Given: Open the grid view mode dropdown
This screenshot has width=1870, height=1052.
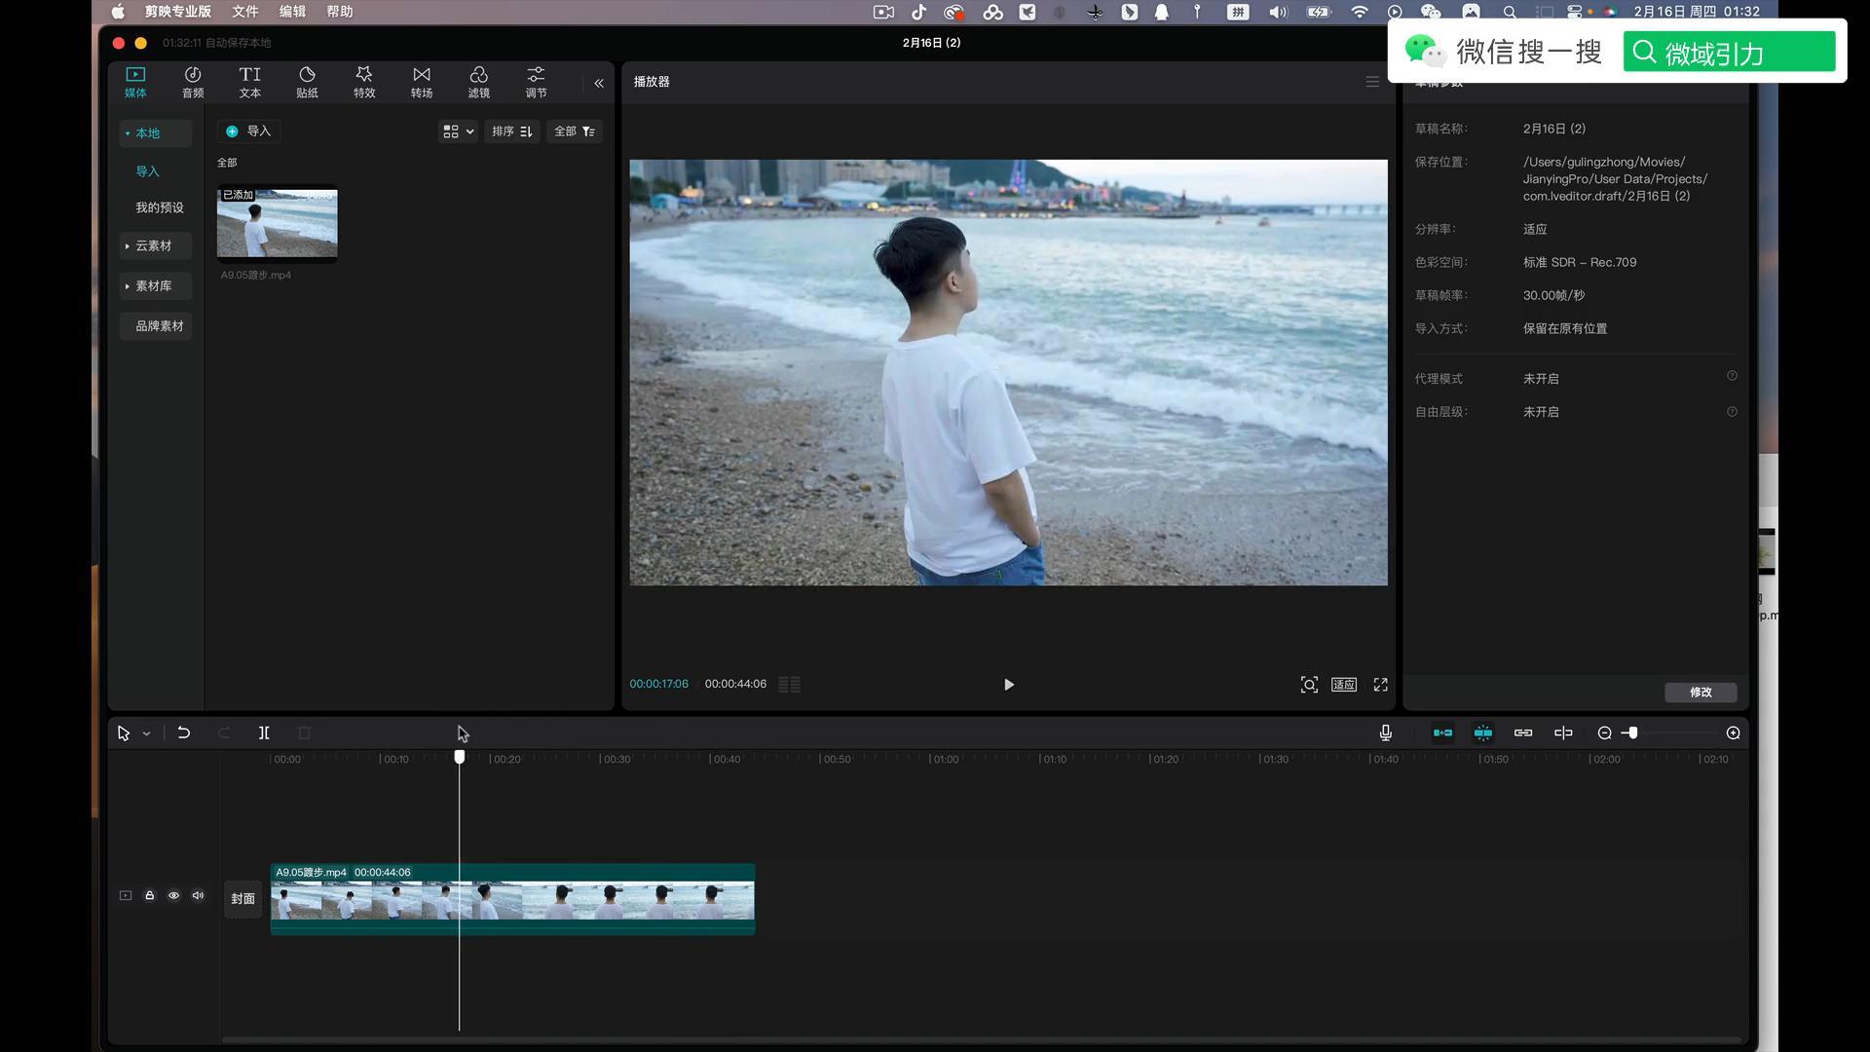Looking at the screenshot, I should [x=458, y=131].
